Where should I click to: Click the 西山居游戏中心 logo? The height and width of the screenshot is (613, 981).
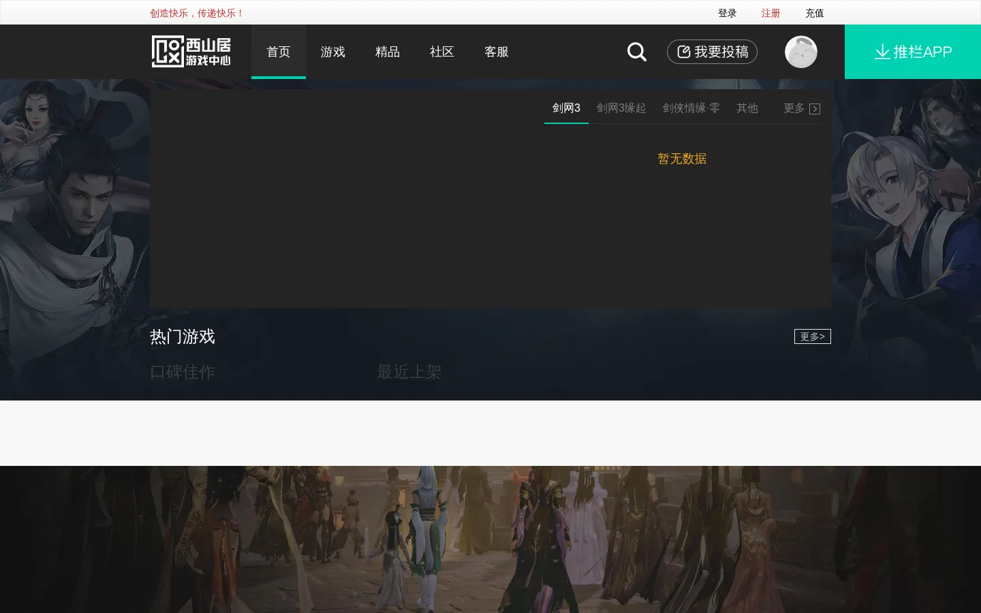coord(191,52)
